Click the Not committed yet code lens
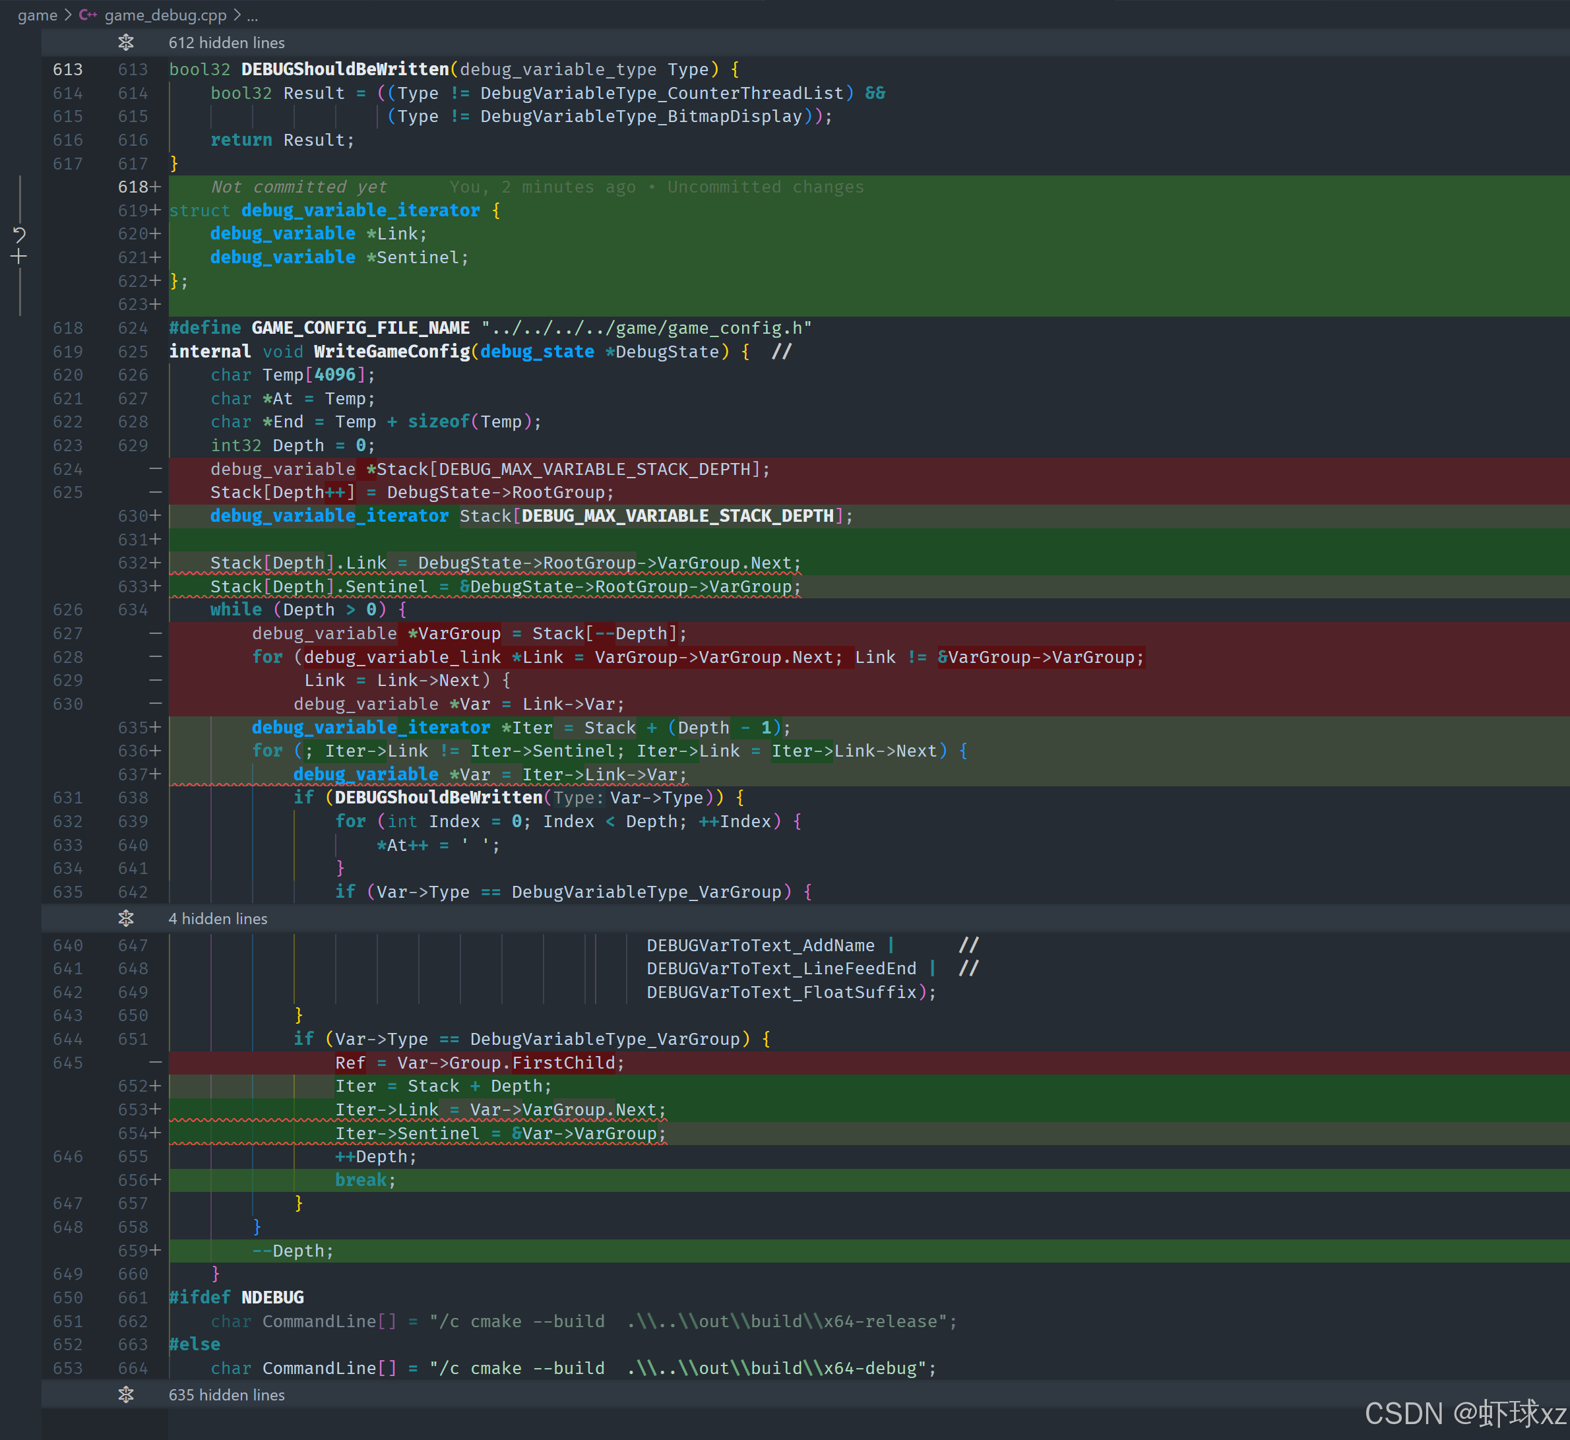Image resolution: width=1570 pixels, height=1440 pixels. click(298, 187)
